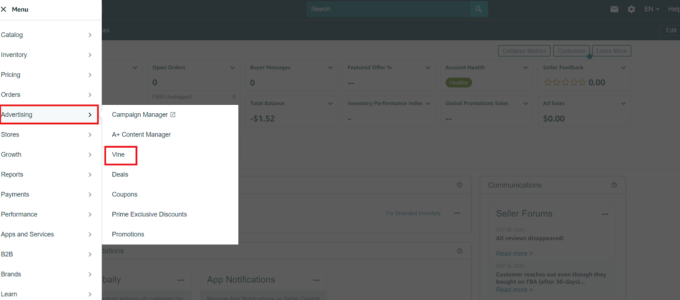This screenshot has height=300, width=680.
Task: Click the seller feedback star rating
Action: (565, 82)
